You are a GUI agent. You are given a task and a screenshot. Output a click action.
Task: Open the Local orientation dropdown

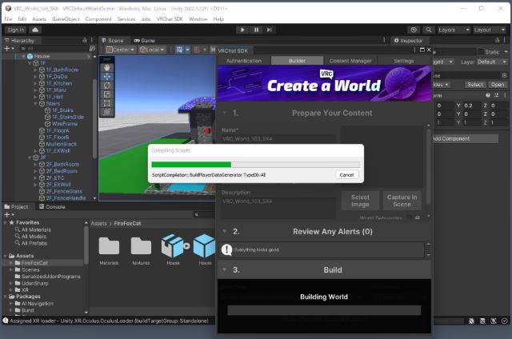152,50
